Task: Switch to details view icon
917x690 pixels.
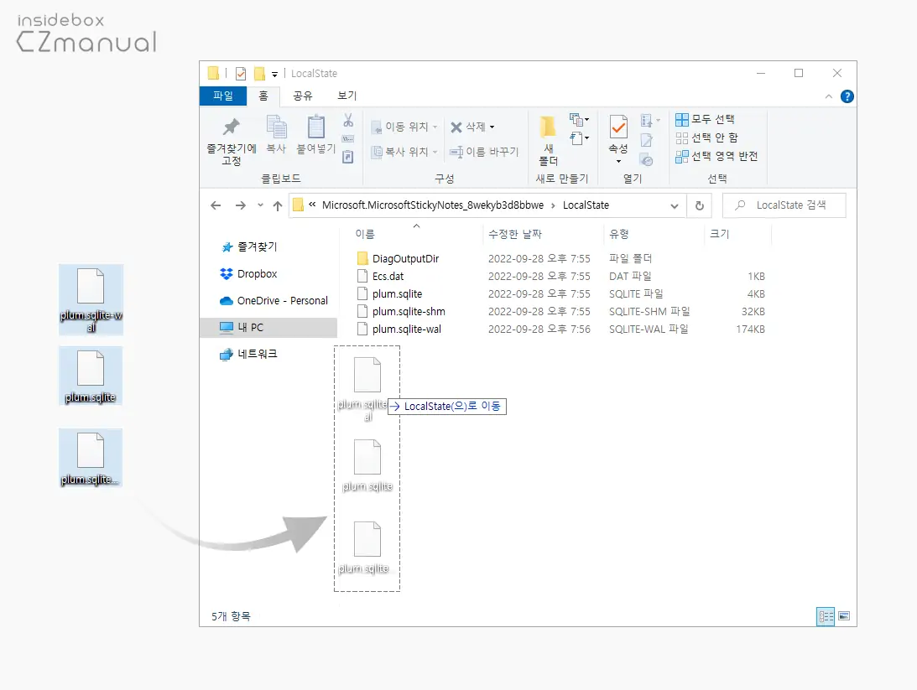Action: pyautogui.click(x=826, y=616)
